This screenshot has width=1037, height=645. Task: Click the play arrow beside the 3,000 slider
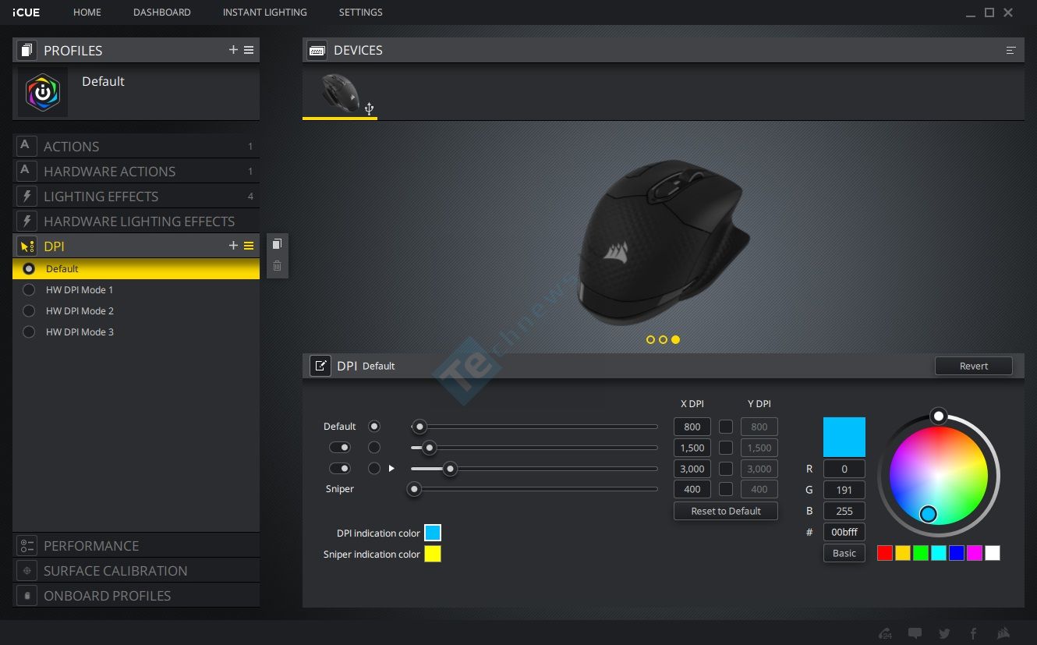coord(392,469)
